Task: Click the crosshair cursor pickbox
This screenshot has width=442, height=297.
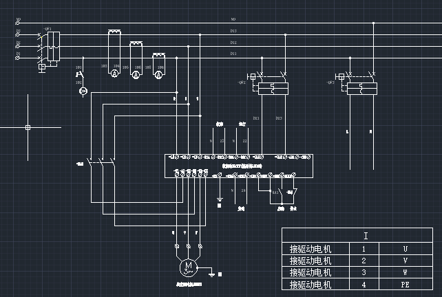Action: (x=28, y=127)
